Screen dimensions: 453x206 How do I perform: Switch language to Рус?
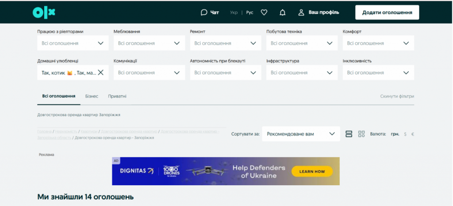coord(250,12)
